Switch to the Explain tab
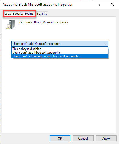 (42, 14)
